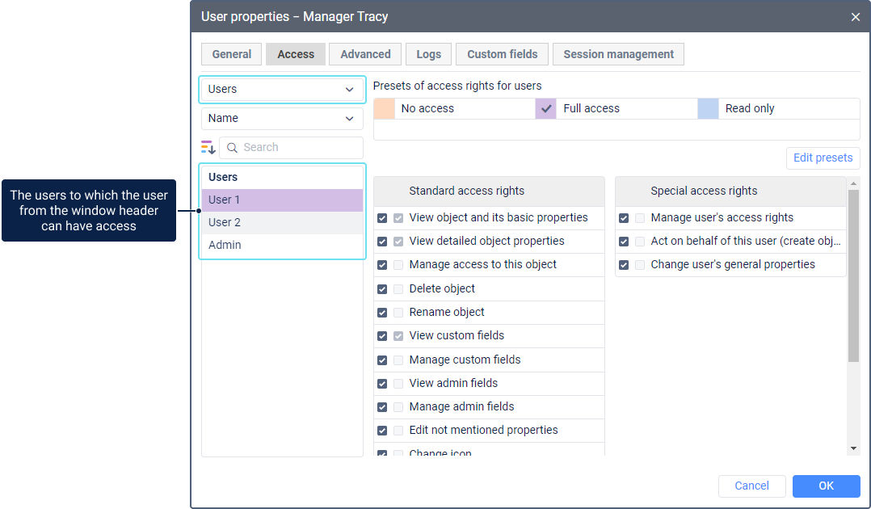Close the User properties dialog
Image resolution: width=871 pixels, height=509 pixels.
[856, 16]
